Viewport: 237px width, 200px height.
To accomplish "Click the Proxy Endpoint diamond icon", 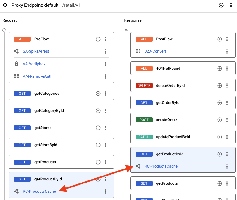I will (x=5, y=5).
